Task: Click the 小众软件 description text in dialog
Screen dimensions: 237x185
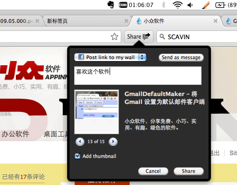Action: [160, 124]
